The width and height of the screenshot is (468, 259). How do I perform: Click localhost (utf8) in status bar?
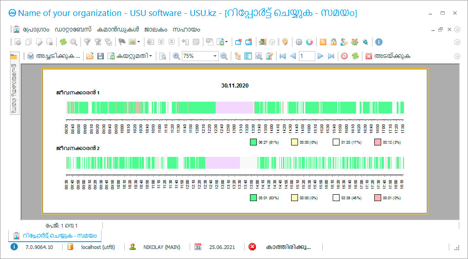[98, 247]
